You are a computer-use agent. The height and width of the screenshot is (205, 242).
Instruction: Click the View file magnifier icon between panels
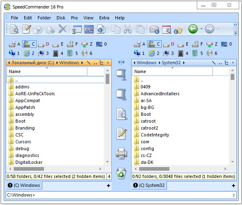tap(121, 114)
